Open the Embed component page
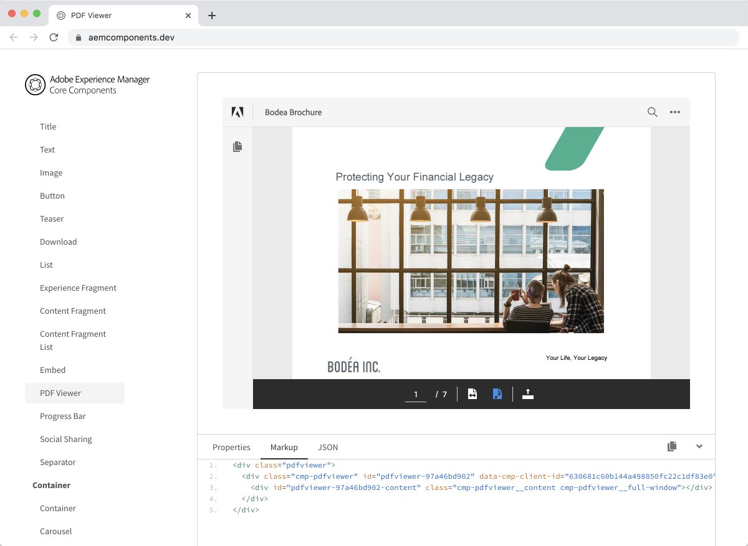The width and height of the screenshot is (748, 546). [x=53, y=370]
